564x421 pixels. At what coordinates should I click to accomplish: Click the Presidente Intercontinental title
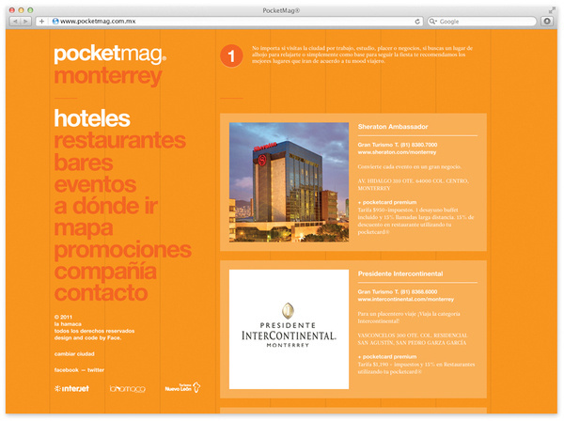tap(400, 274)
